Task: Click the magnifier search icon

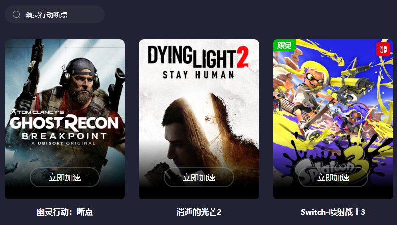Action: [16, 14]
